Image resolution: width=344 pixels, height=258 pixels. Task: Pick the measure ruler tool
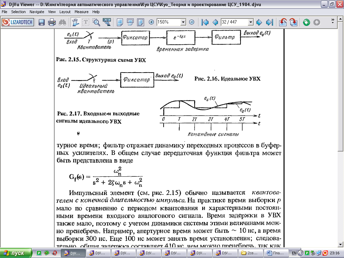tap(107, 22)
